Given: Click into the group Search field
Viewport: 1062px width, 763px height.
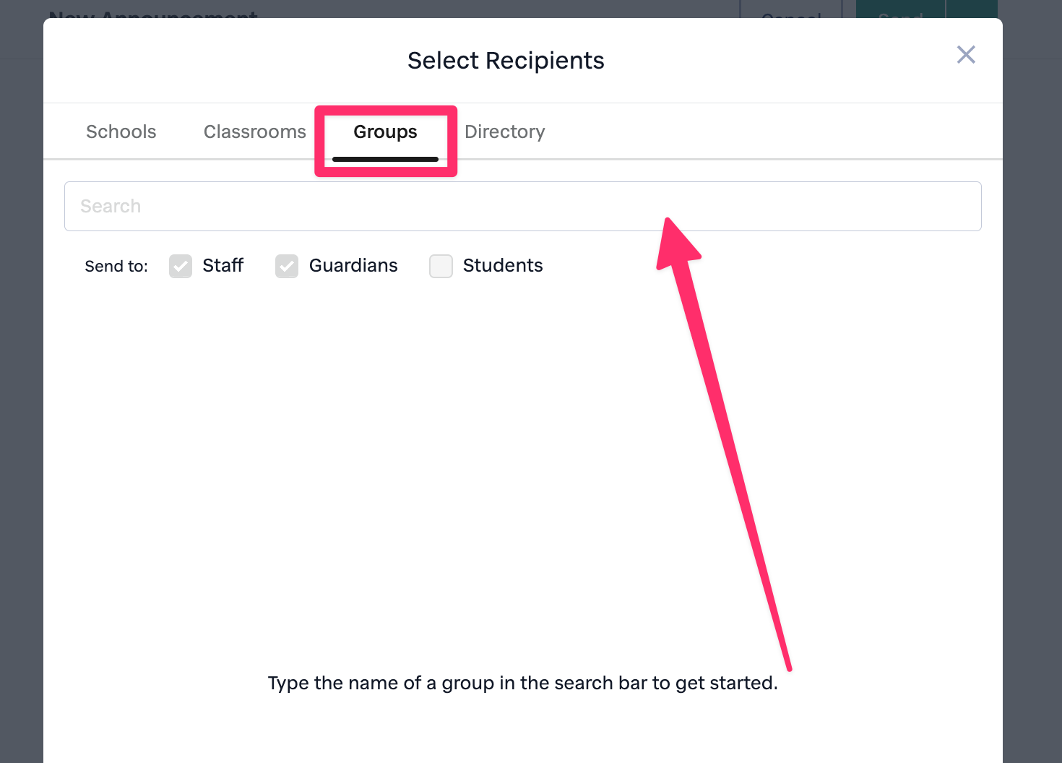Looking at the screenshot, I should coord(522,207).
